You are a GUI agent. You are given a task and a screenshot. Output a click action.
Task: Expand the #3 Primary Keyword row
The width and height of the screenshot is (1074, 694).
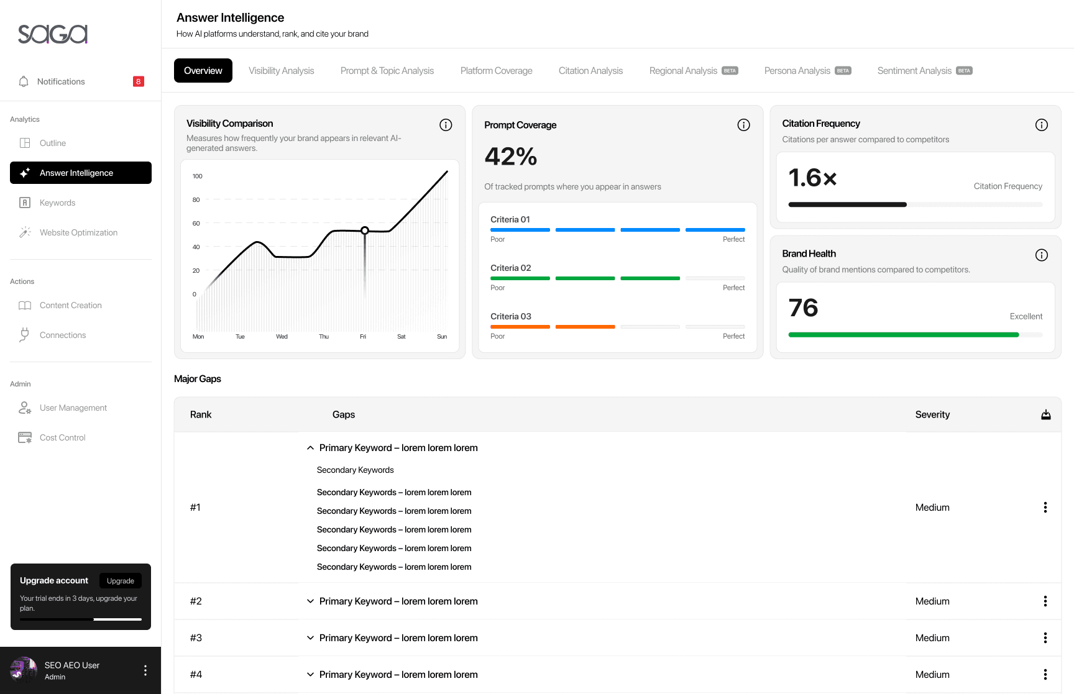pos(310,638)
